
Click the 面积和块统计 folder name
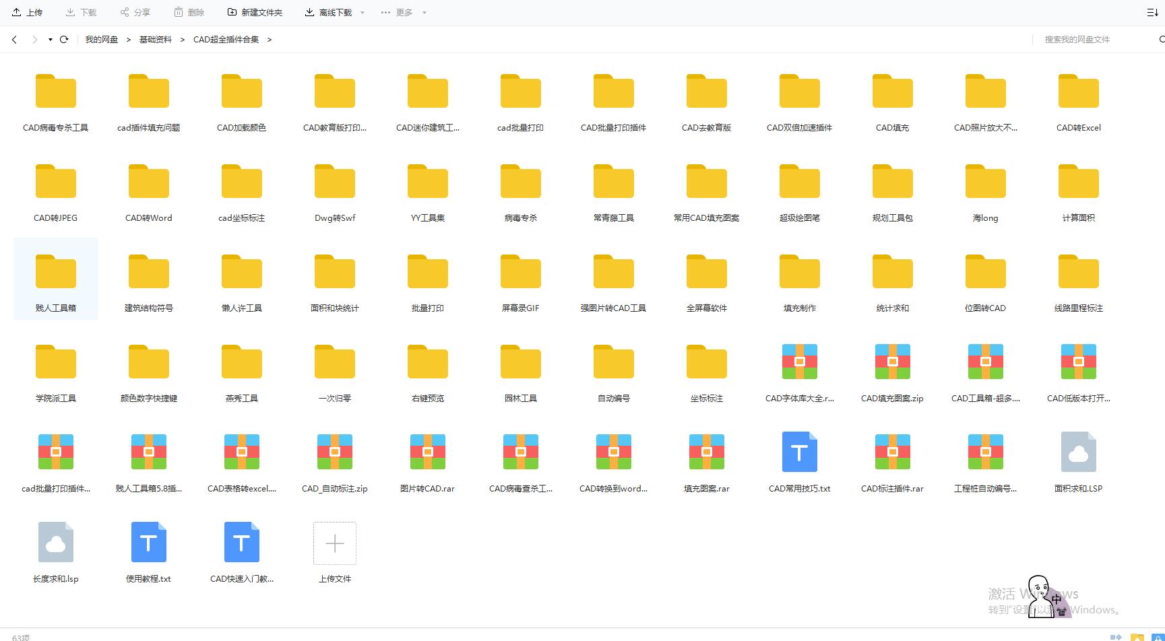(335, 308)
